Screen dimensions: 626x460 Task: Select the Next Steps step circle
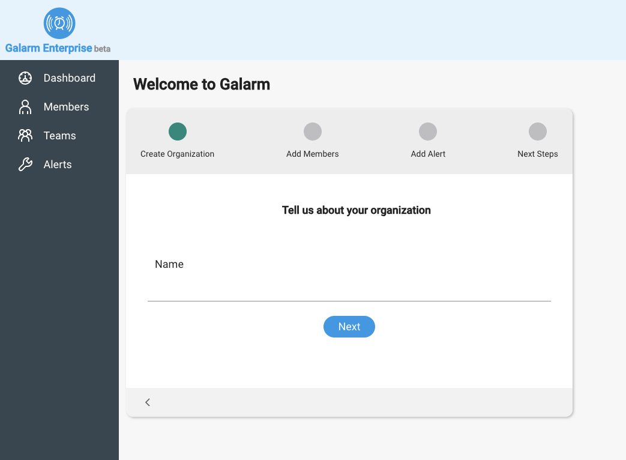click(x=538, y=132)
